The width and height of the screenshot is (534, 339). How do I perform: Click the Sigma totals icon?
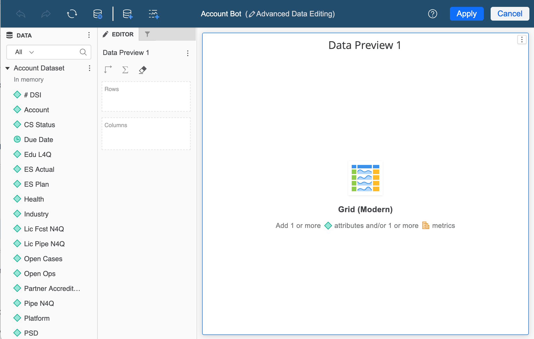(125, 70)
